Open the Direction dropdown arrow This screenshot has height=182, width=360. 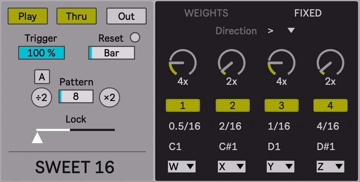(x=291, y=31)
